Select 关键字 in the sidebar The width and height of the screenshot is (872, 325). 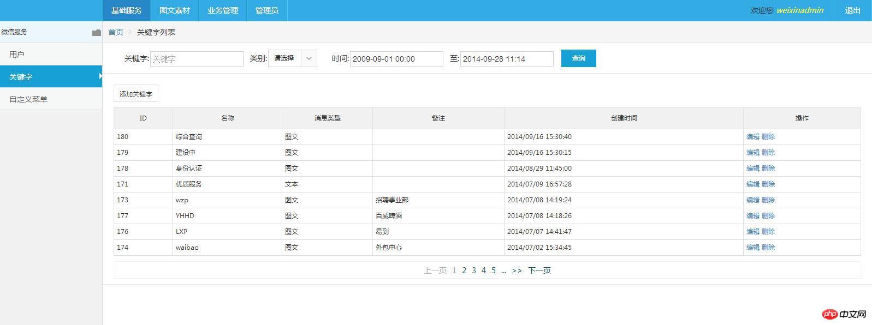tap(51, 77)
